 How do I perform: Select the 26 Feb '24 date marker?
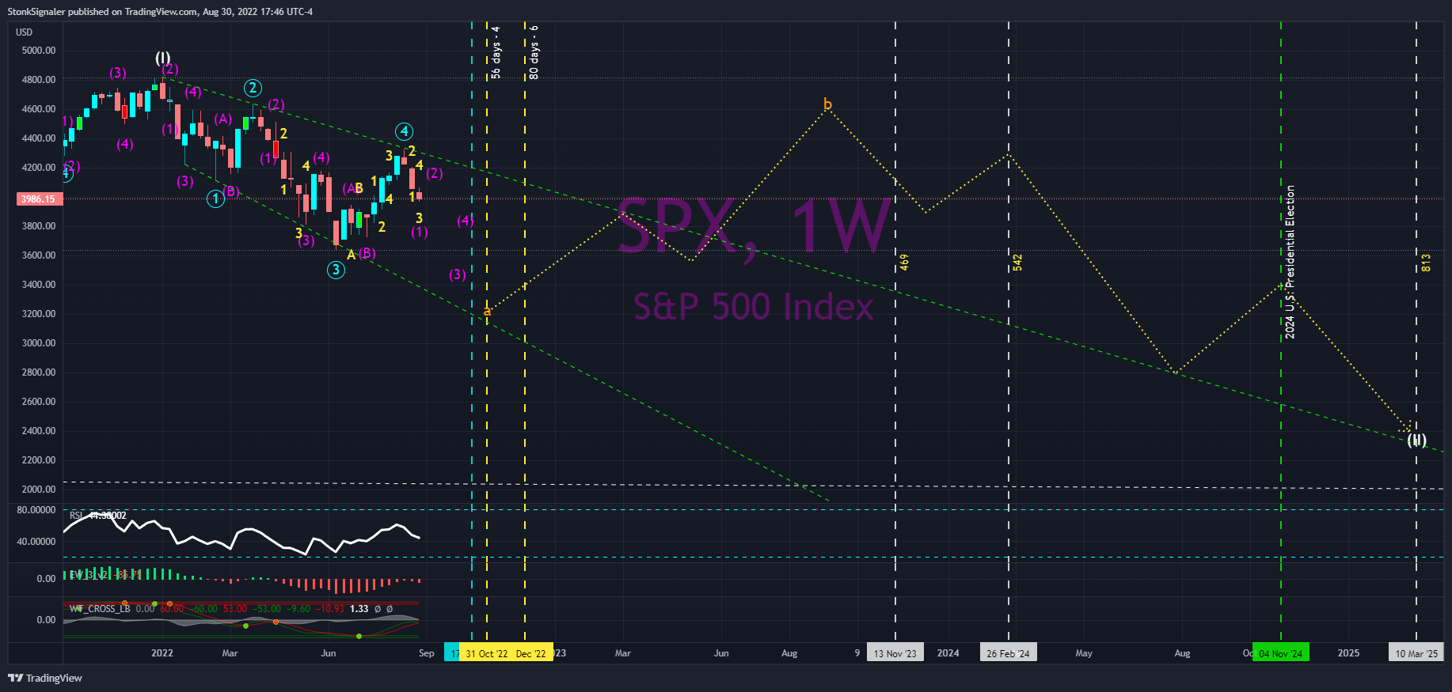tap(1008, 653)
